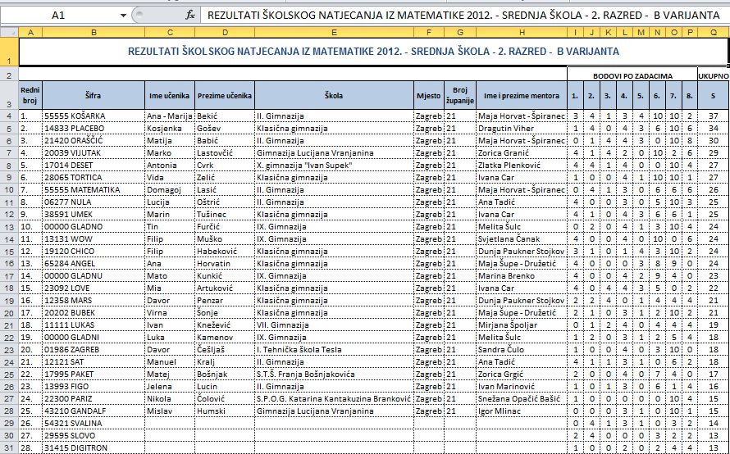Click cell '20039 VIJUTAK'
The image size is (730, 454).
[94, 153]
